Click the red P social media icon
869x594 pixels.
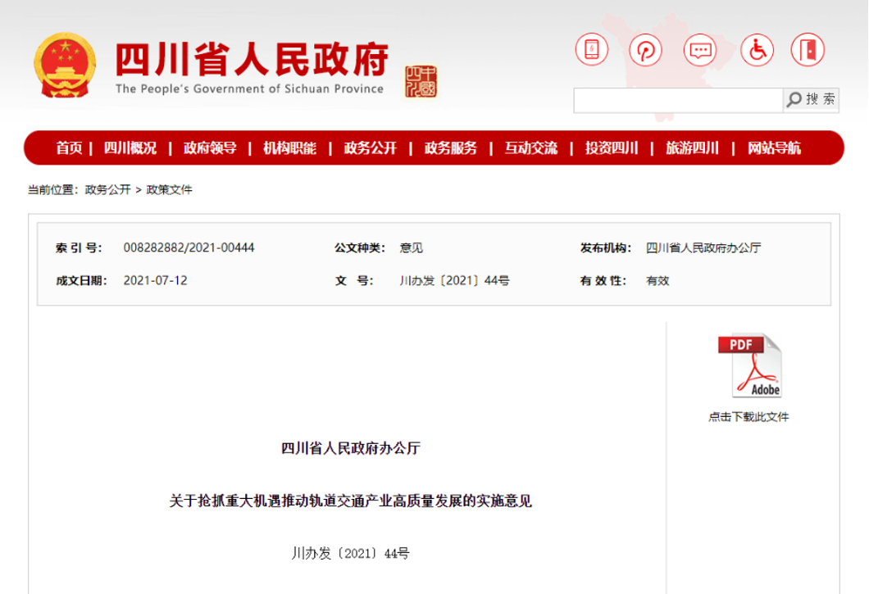[645, 51]
